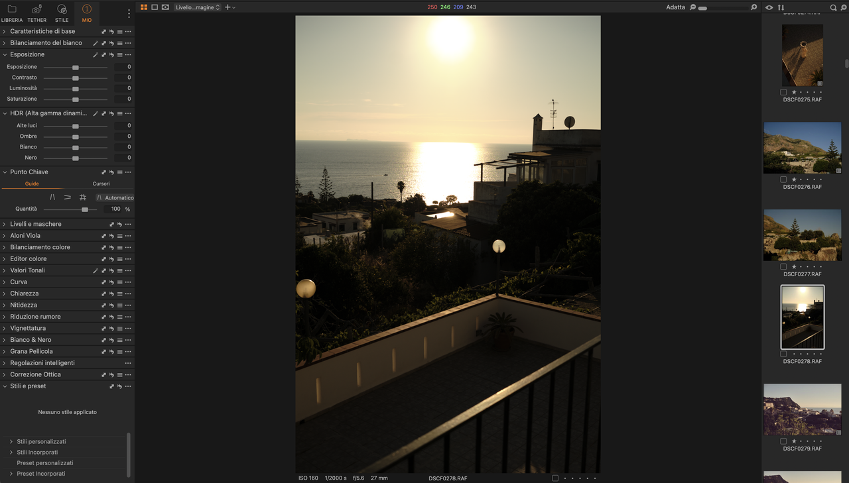The width and height of the screenshot is (849, 483).
Task: Select horizontal keystone guide tool
Action: pyautogui.click(x=68, y=197)
